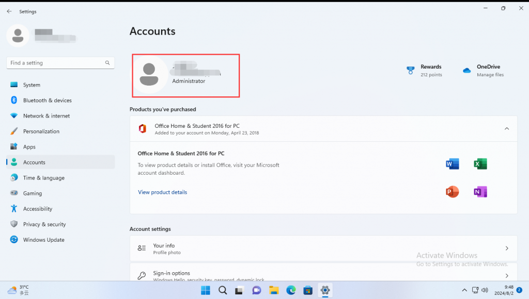Open Task View on the taskbar

pos(239,290)
